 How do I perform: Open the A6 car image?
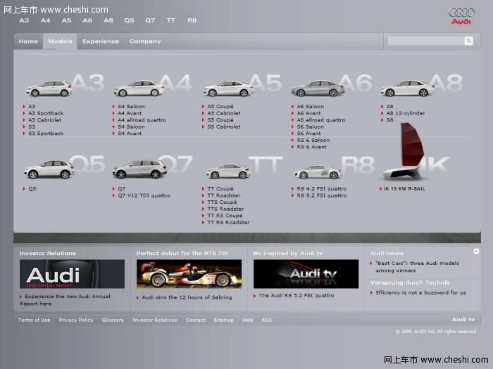pyautogui.click(x=318, y=88)
